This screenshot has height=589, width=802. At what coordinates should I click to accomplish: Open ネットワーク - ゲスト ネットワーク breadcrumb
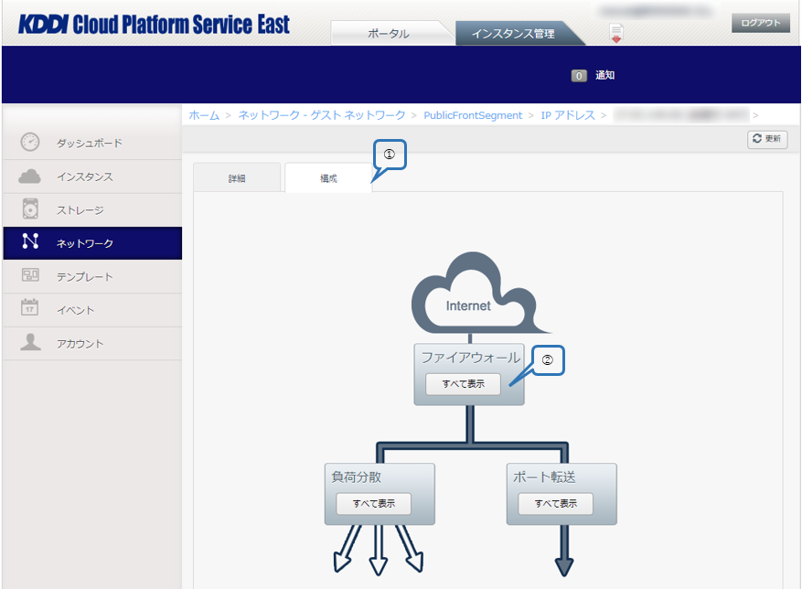pos(322,115)
